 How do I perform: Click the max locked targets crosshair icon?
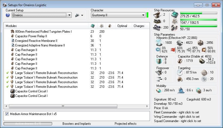204,73
